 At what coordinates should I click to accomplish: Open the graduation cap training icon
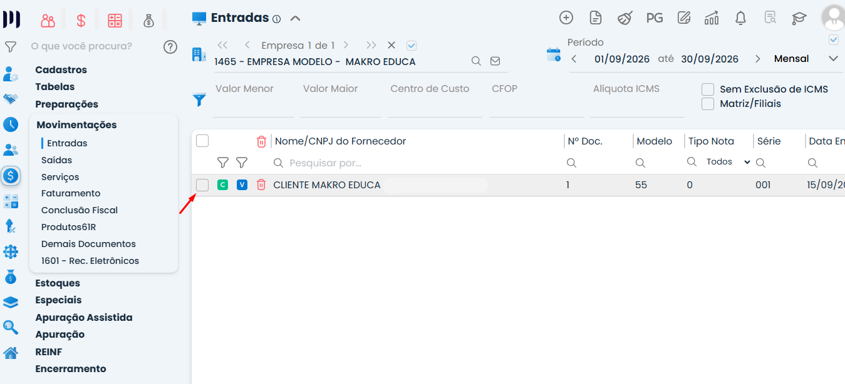click(x=799, y=18)
